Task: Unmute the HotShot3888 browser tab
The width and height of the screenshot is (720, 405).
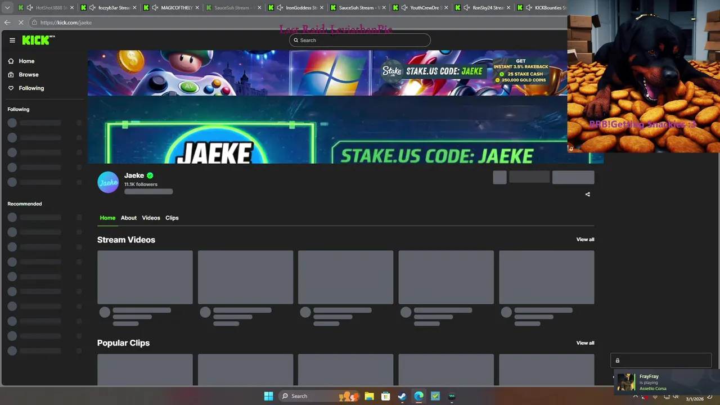Action: click(x=30, y=8)
